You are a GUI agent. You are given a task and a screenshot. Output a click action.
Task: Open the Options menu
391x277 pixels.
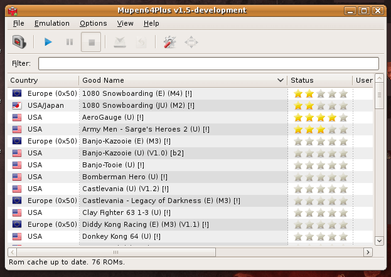[x=94, y=23]
